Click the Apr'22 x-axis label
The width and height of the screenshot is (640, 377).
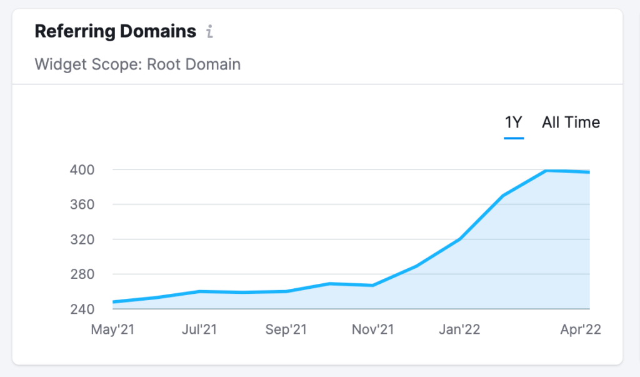(581, 329)
